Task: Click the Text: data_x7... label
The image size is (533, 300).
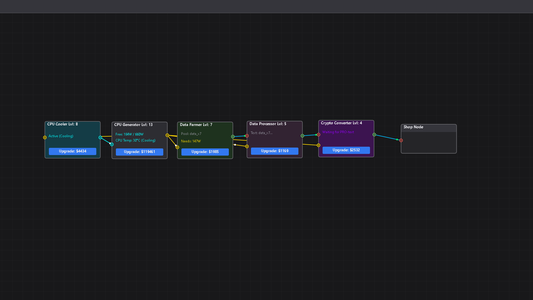Action: tap(262, 133)
